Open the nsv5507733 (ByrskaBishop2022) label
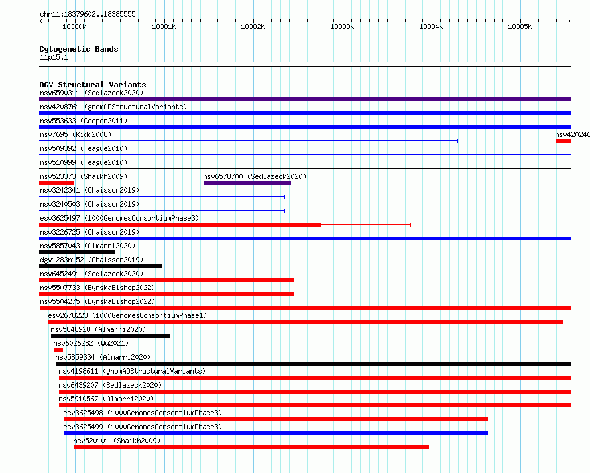This screenshot has width=590, height=473. 97,288
